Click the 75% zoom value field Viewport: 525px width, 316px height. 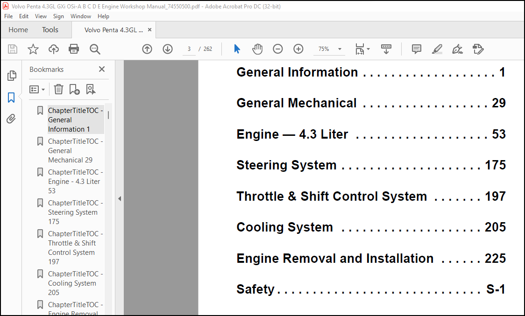tap(324, 49)
